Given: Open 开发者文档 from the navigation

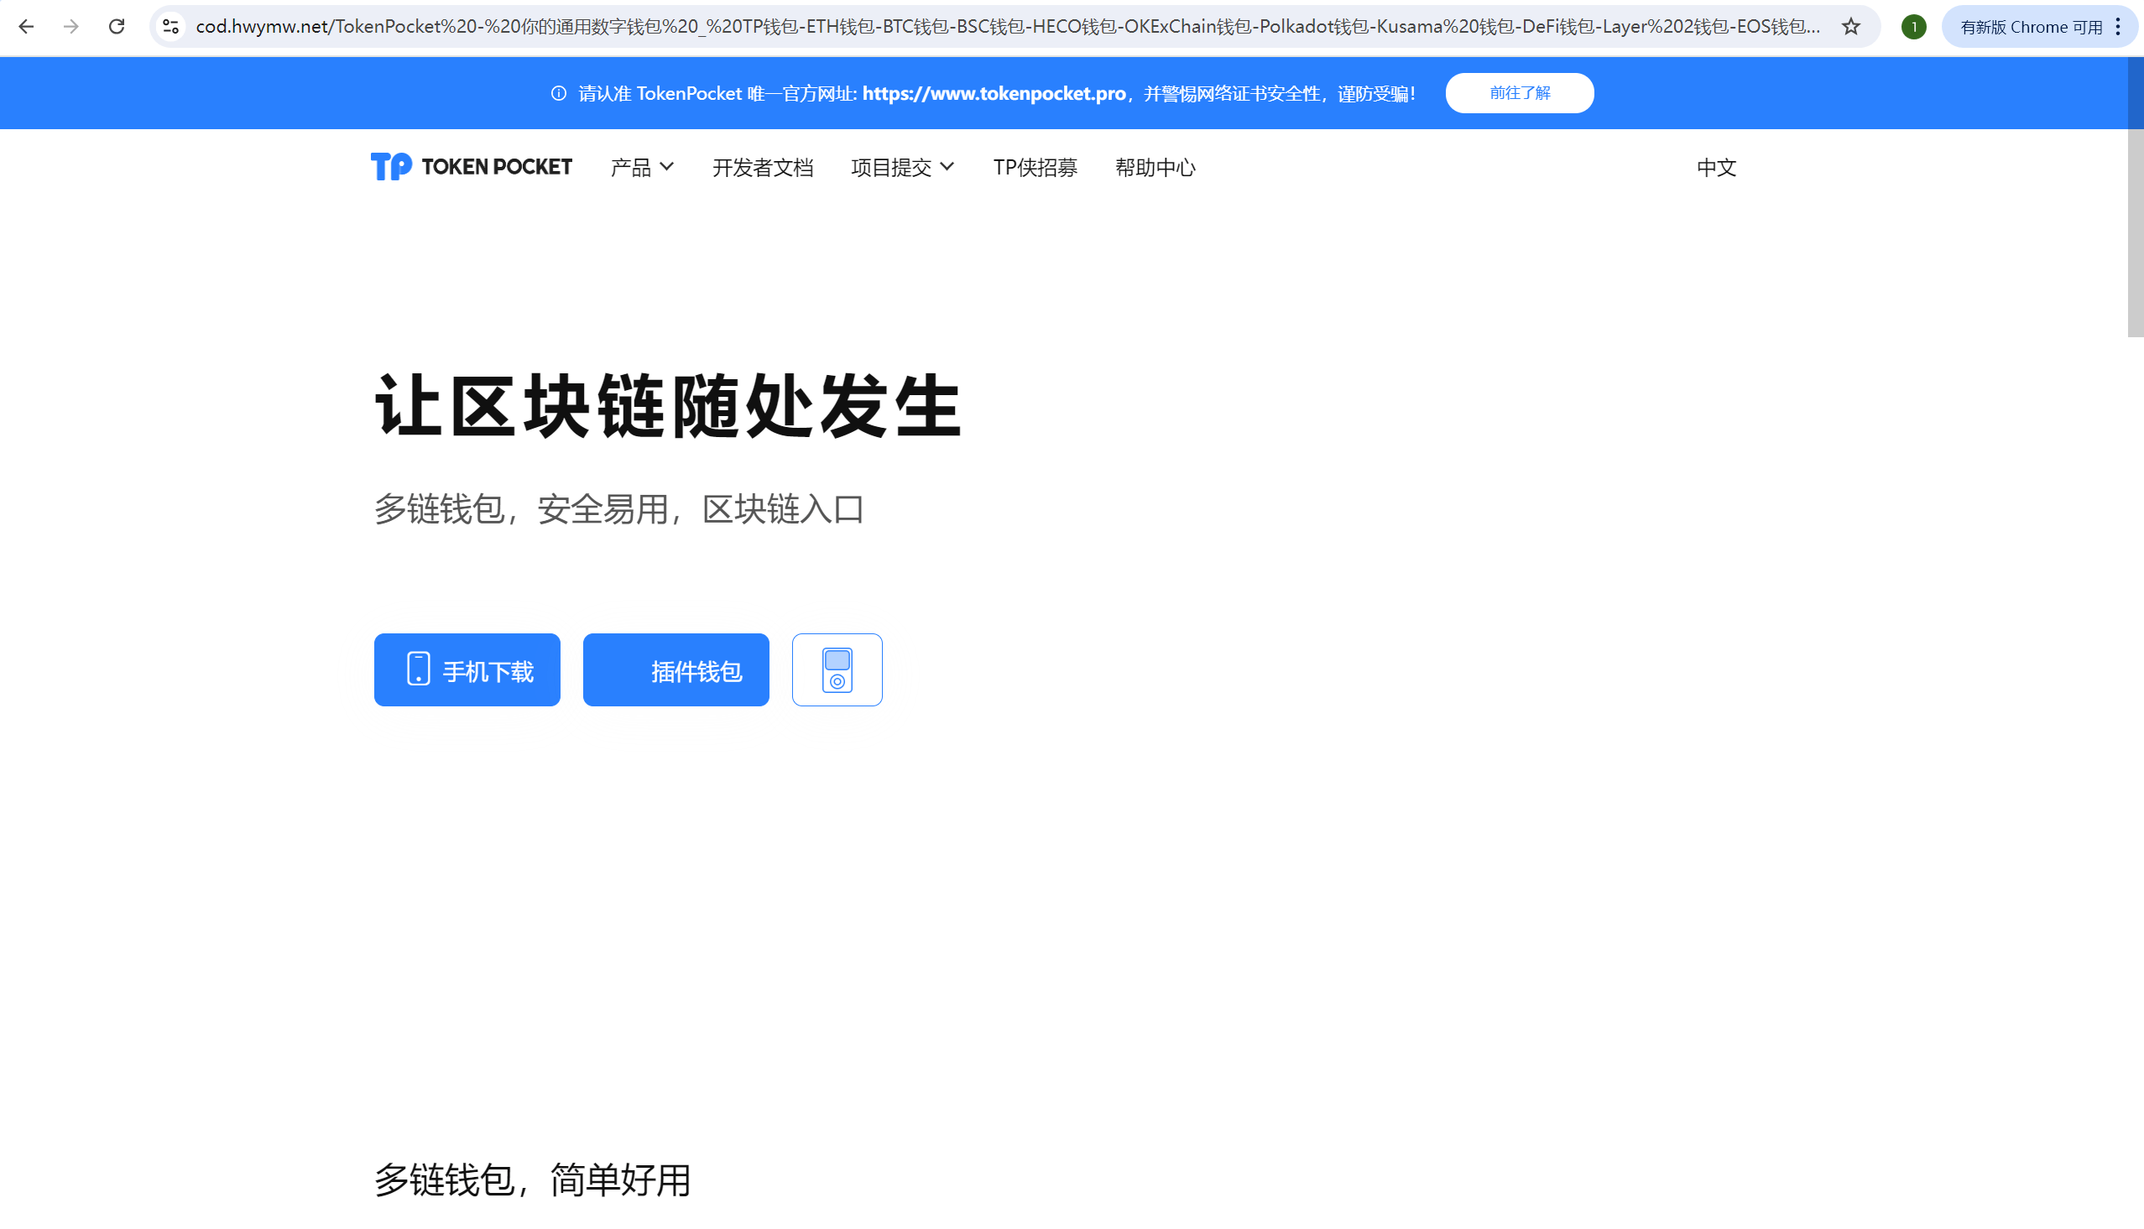Looking at the screenshot, I should point(762,167).
